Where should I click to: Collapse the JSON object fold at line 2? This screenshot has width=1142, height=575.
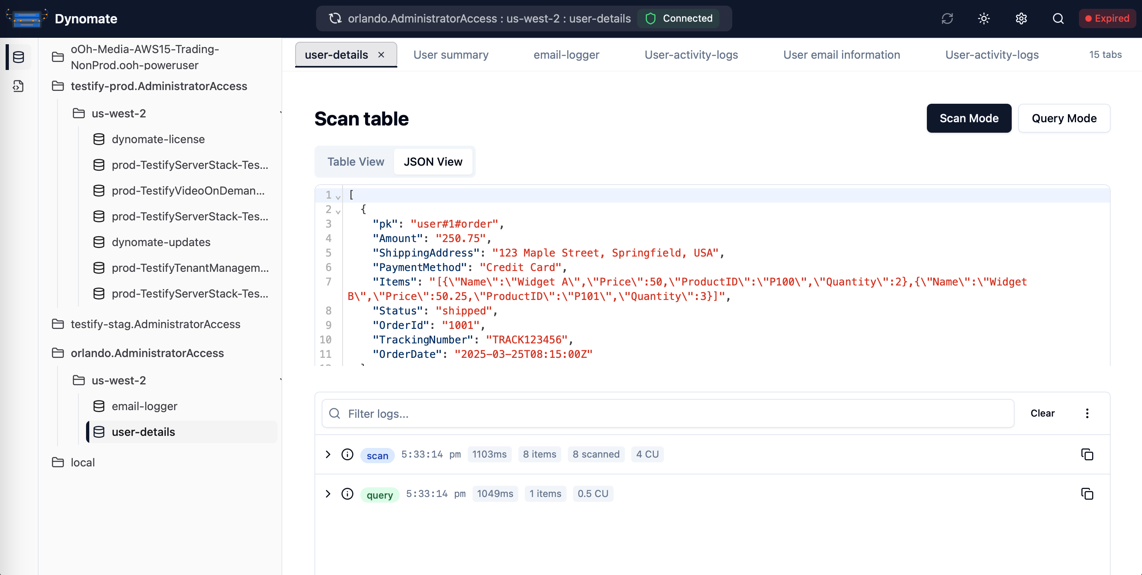click(x=338, y=211)
